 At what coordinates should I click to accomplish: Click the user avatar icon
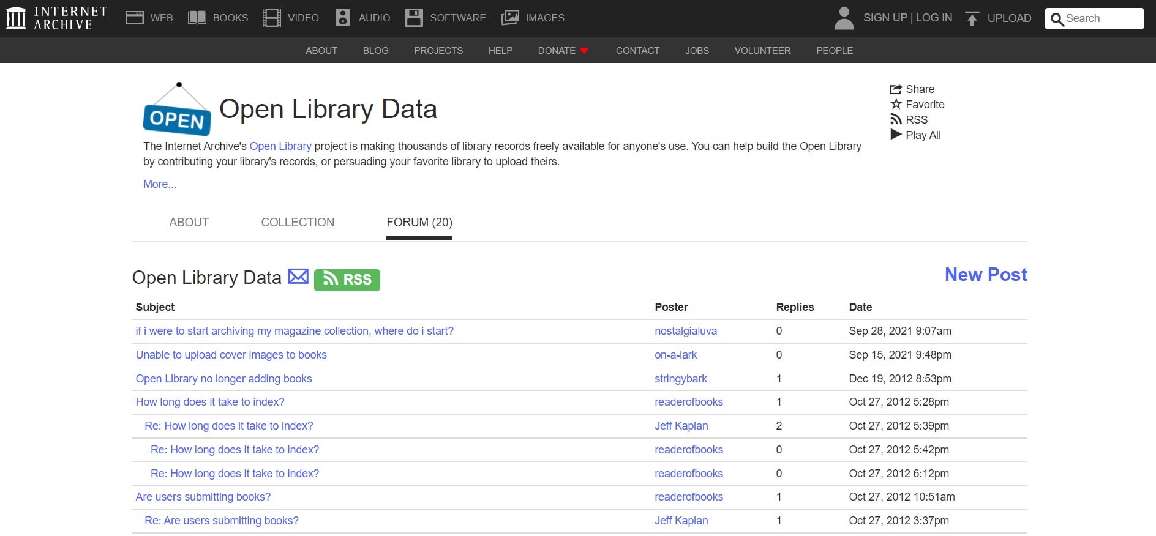(x=844, y=18)
